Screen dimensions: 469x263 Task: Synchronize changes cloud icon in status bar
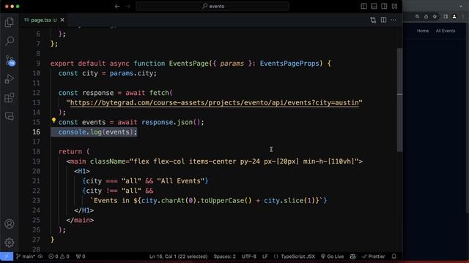coord(40,256)
